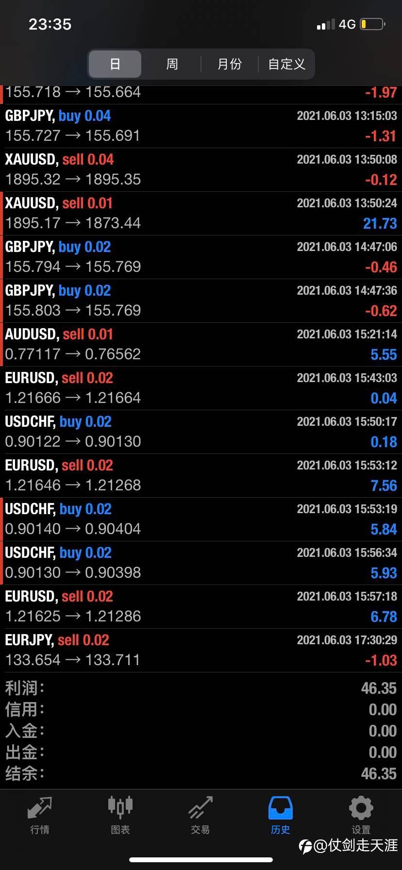Tap the 23:35 status bar clock
The height and width of the screenshot is (870, 402).
pyautogui.click(x=50, y=24)
